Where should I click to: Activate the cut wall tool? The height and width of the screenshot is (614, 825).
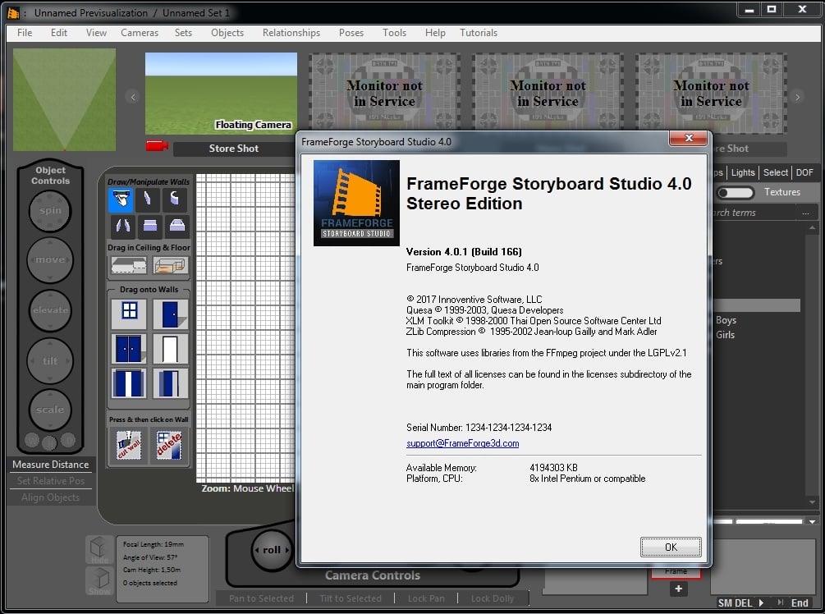128,445
